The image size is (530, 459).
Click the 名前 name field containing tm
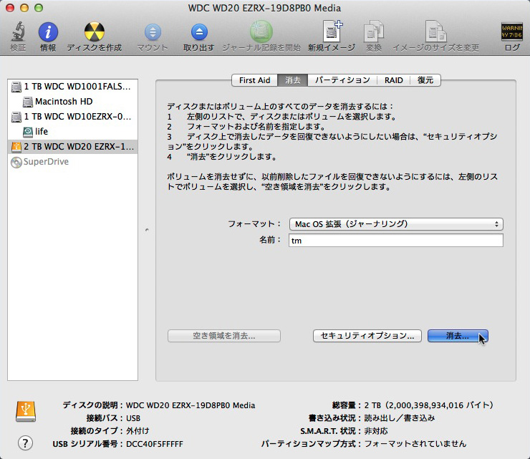[396, 241]
